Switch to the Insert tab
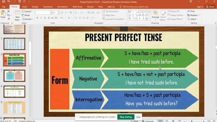The height and width of the screenshot is (122, 217). [25, 7]
